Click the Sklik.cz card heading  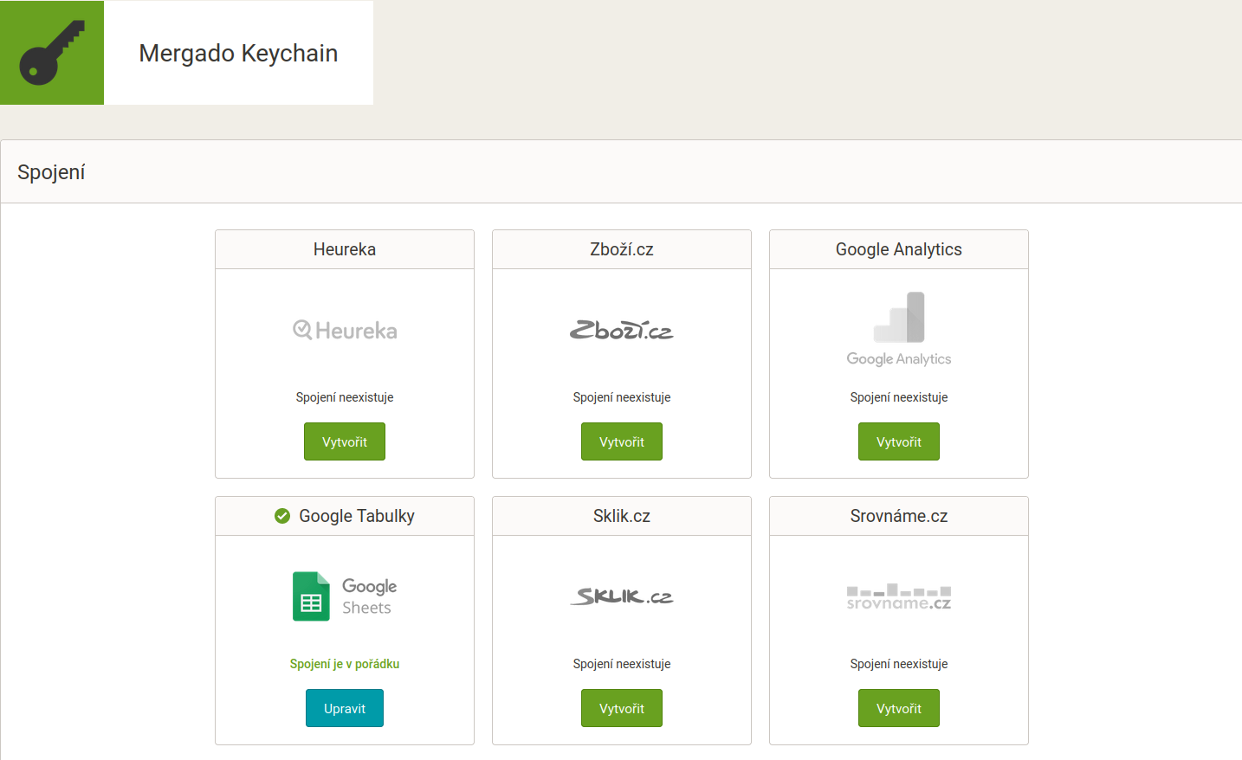point(622,516)
